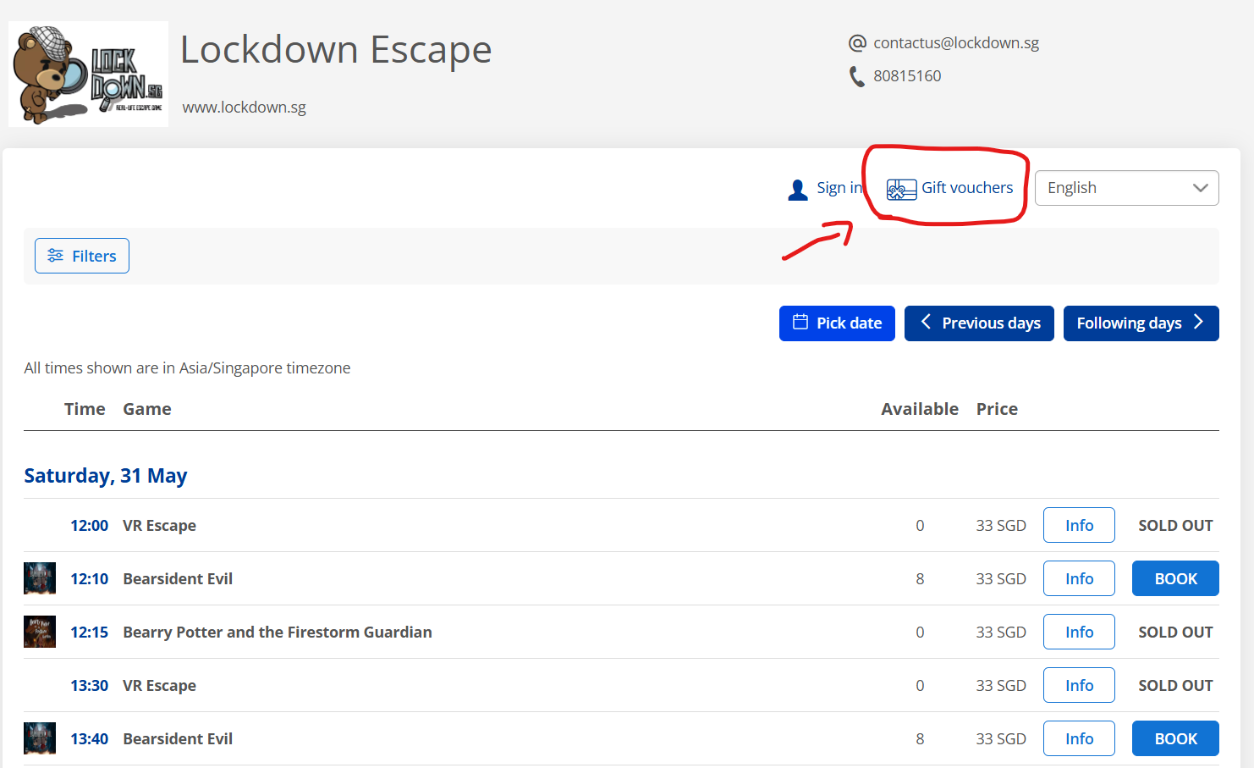Viewport: 1254px width, 768px height.
Task: Click the Available column header
Action: click(920, 409)
